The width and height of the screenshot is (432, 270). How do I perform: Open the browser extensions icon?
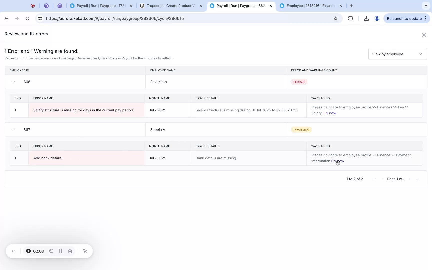(351, 18)
